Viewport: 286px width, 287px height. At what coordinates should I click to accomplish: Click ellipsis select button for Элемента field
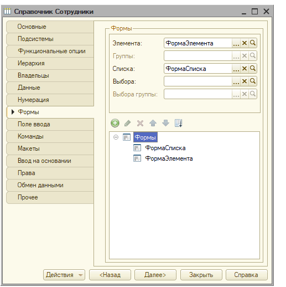coord(236,43)
